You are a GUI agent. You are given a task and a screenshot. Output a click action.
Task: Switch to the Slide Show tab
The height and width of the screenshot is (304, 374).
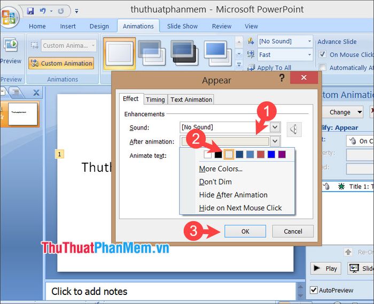click(x=183, y=26)
